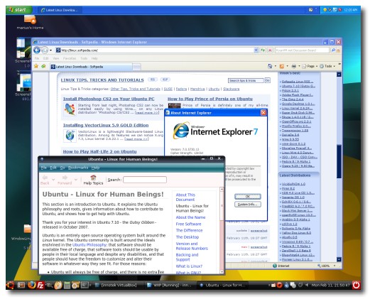Viewport: 370px width, 299px height.
Task: Open the terminal launcher in the bottom panel
Action: pos(85,285)
